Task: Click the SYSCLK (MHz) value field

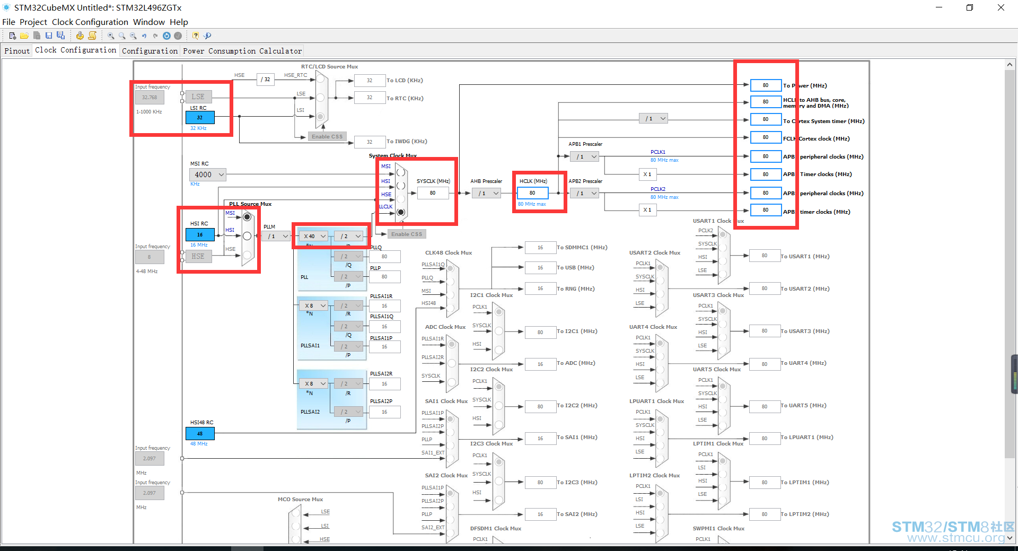Action: 433,193
